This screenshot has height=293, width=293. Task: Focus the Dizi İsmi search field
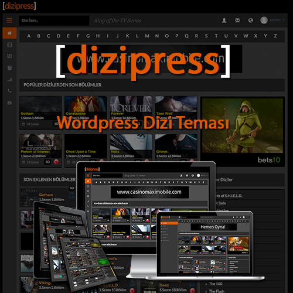tap(54, 21)
